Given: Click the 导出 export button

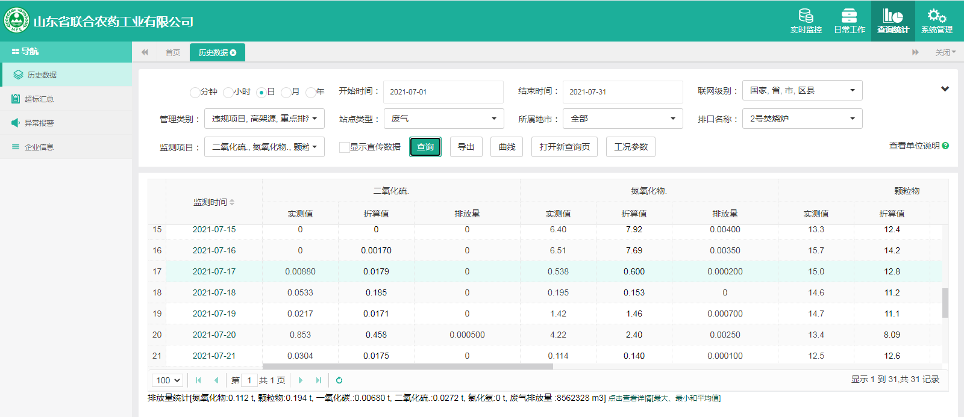Looking at the screenshot, I should coord(466,147).
